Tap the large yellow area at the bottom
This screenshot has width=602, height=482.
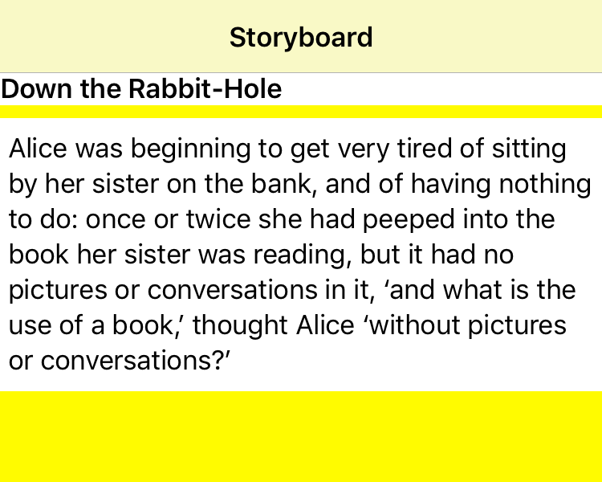tap(301, 436)
